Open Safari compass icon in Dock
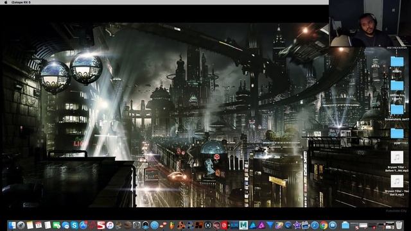The height and width of the screenshot is (231, 411). click(x=315, y=225)
